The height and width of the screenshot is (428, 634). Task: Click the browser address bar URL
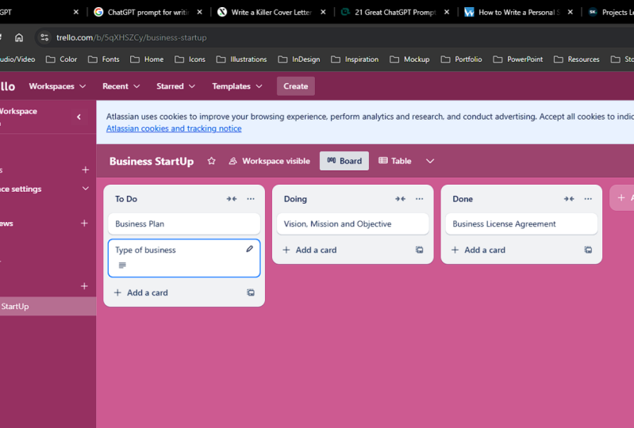coord(132,37)
